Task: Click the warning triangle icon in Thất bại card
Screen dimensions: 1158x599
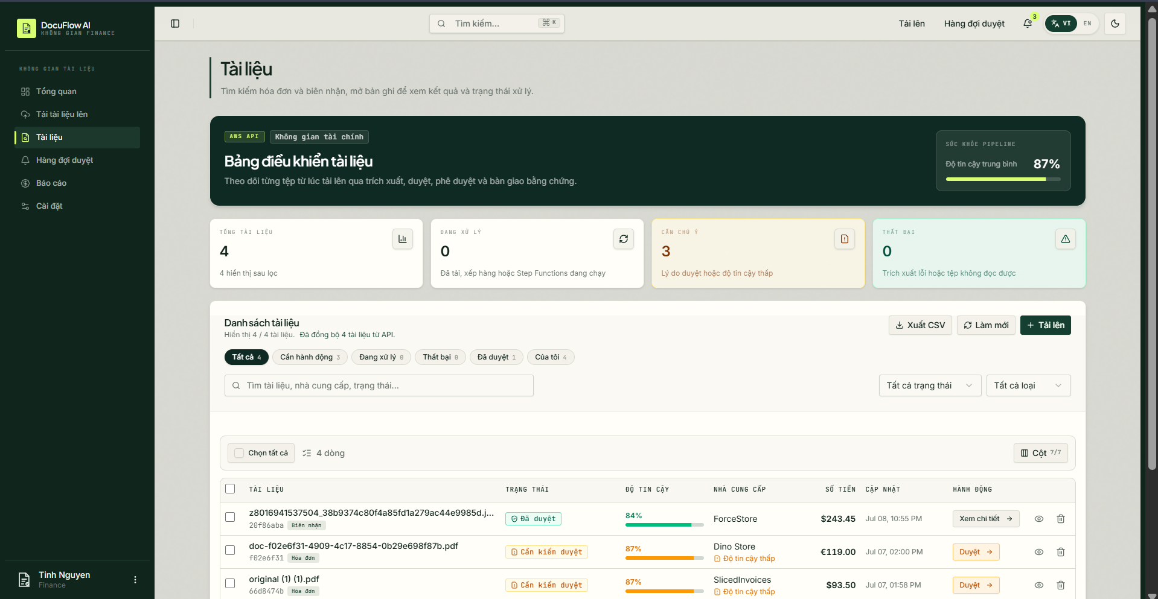Action: pos(1066,239)
